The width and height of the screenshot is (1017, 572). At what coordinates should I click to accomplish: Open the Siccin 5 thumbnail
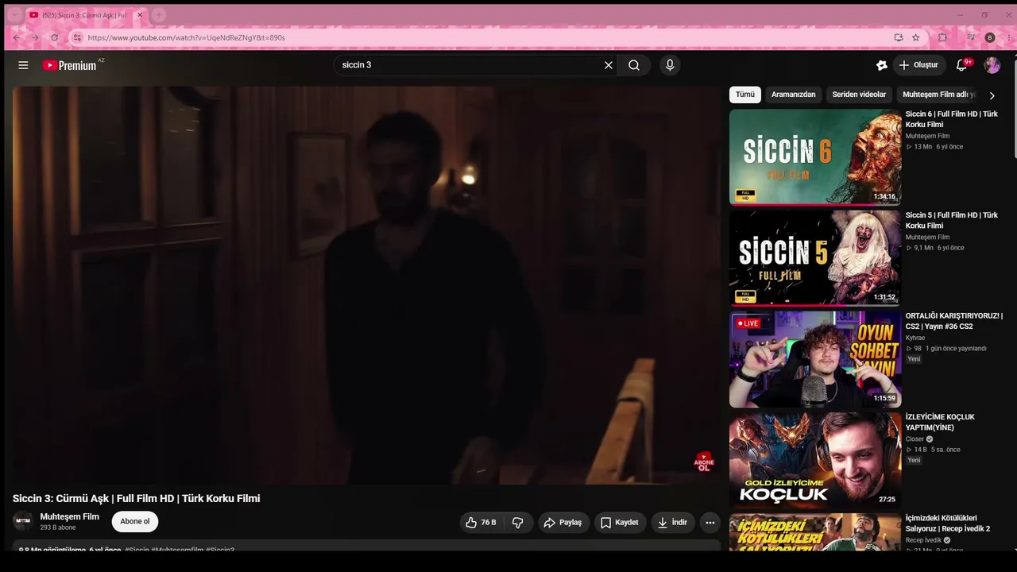[815, 257]
